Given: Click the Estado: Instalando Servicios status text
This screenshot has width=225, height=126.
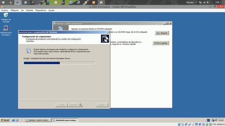Looking at the screenshot, I should (47, 58).
